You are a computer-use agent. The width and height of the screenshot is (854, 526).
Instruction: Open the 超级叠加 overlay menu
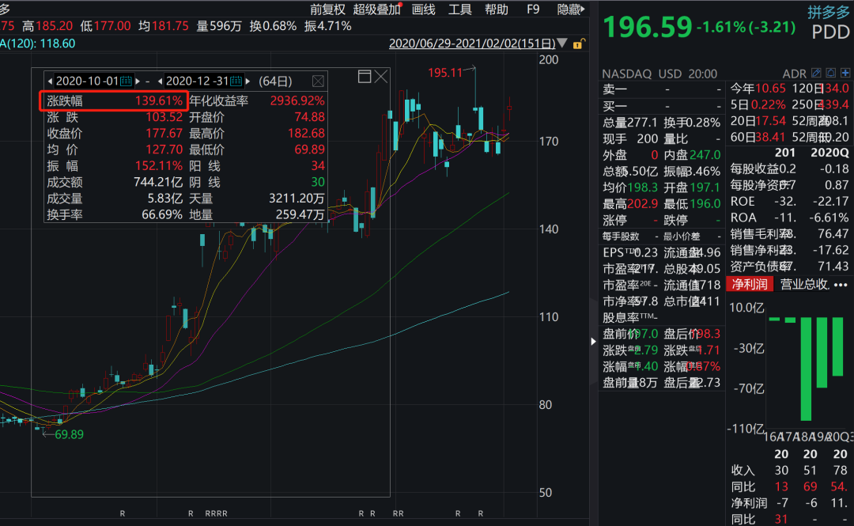377,9
